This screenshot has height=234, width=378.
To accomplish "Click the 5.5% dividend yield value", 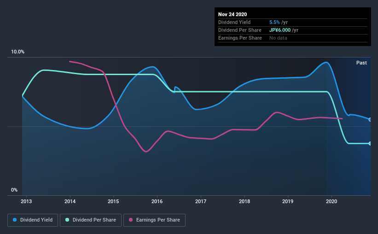I will point(274,22).
